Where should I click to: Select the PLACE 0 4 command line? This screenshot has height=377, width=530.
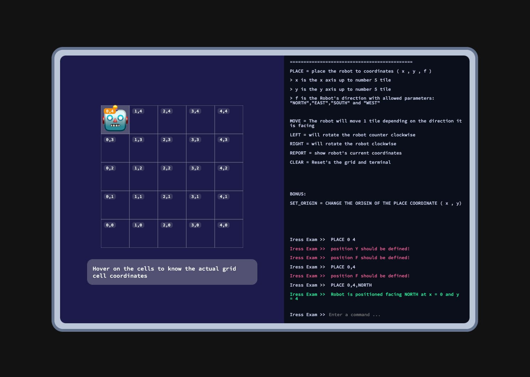point(343,239)
